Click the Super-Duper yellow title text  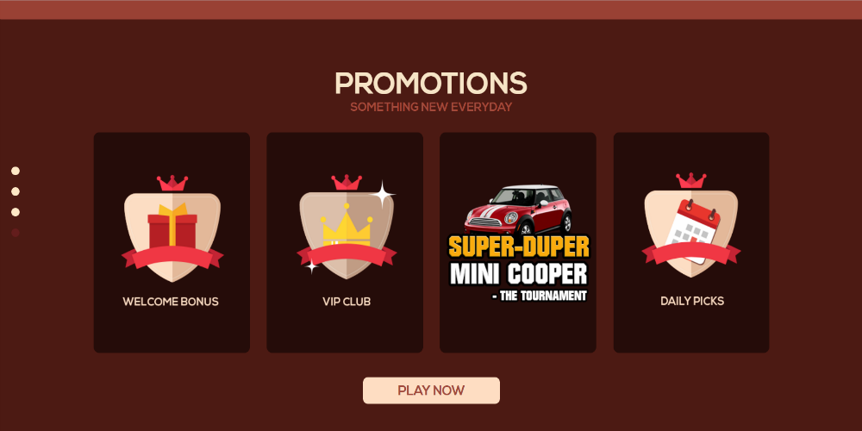coord(518,247)
